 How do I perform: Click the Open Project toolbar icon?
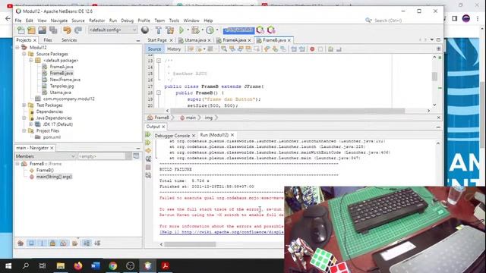coord(43,30)
